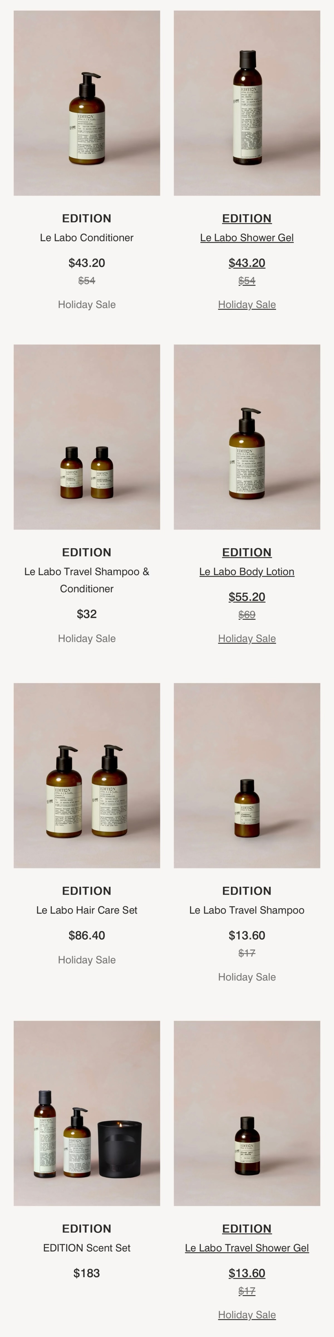Open Le Labo Travel Shampoo & Conditioner title

click(87, 580)
